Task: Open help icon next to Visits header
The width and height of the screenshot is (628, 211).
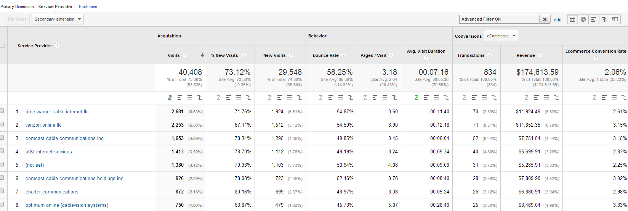Action: click(185, 55)
